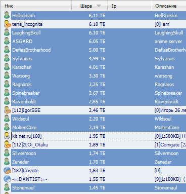Click the sort arrow in the Шара column
Viewport: 186px width, 194px height.
[x=99, y=6]
